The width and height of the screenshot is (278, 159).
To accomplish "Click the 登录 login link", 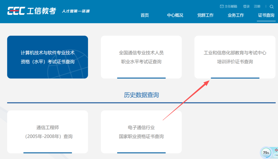I will coord(246,6).
